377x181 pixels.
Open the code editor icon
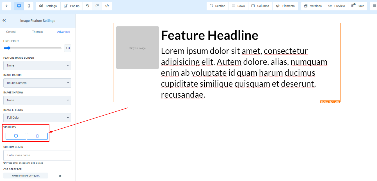coord(107,6)
